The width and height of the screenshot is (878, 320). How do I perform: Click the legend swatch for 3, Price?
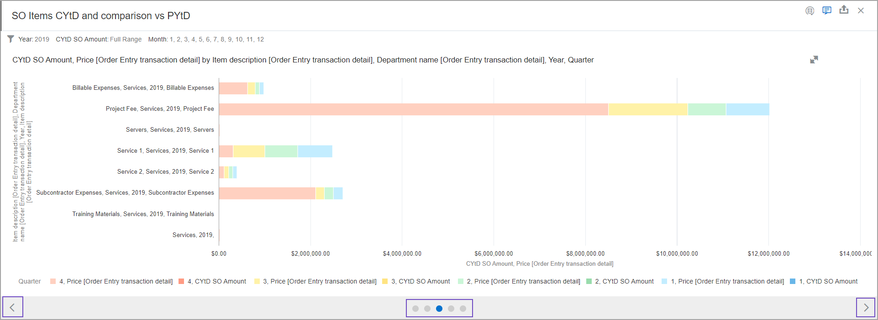point(257,281)
